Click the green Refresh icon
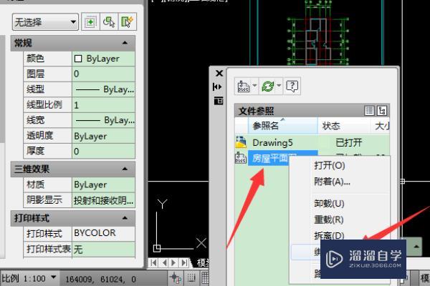Screen dimensions: 430x286 pos(267,87)
